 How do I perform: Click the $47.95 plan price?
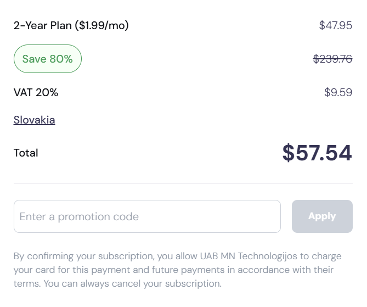coord(335,25)
